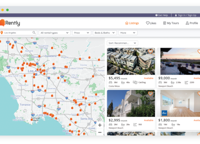Click the square footage icon on the $9,000 listing
Image resolution: width=200 pixels, height=144 pixels.
click(186, 83)
